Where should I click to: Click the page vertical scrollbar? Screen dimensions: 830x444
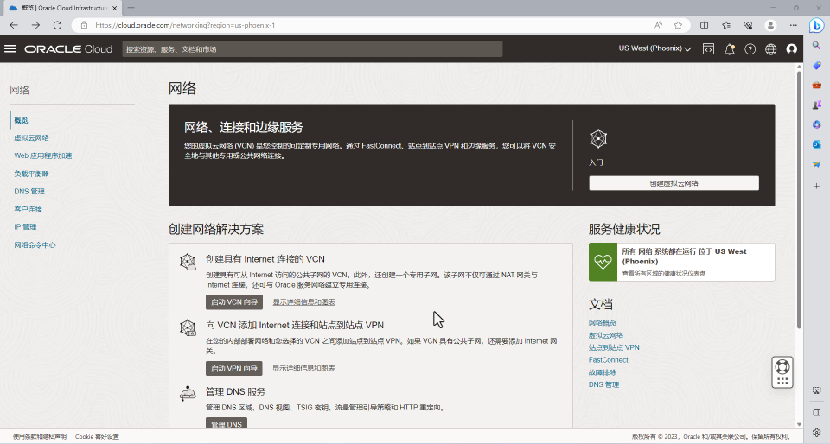click(799, 199)
